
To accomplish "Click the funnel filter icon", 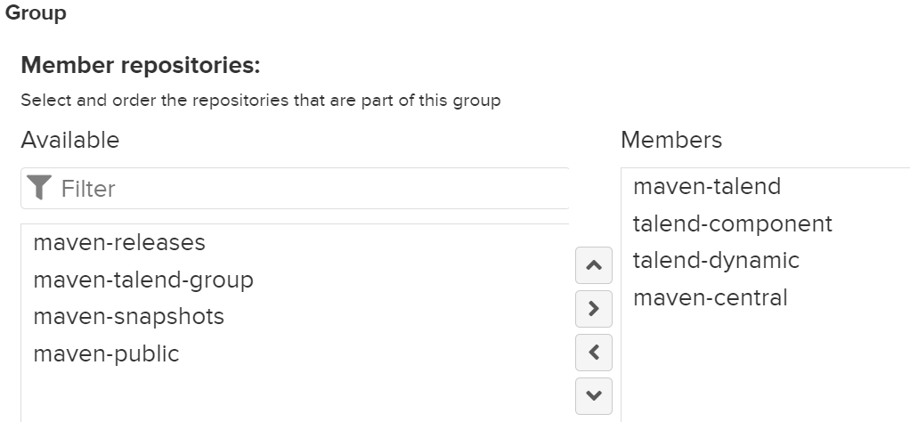I will (x=39, y=188).
